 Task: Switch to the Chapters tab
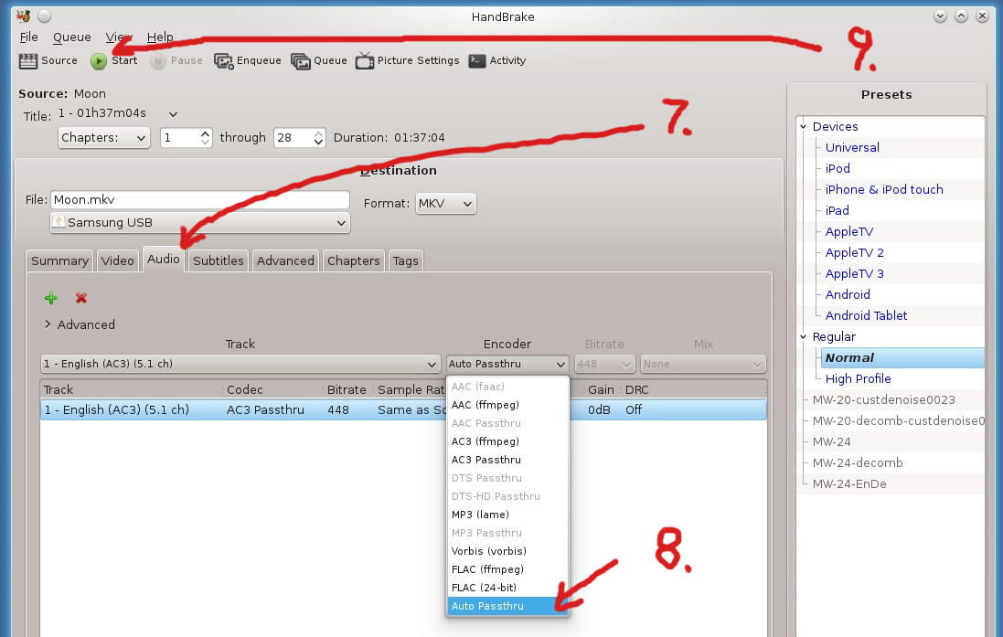pyautogui.click(x=353, y=260)
